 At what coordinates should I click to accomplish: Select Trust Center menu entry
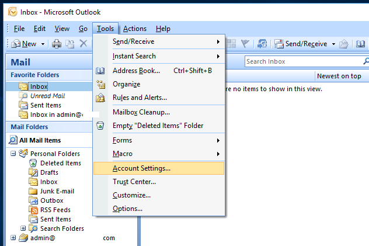159,182
